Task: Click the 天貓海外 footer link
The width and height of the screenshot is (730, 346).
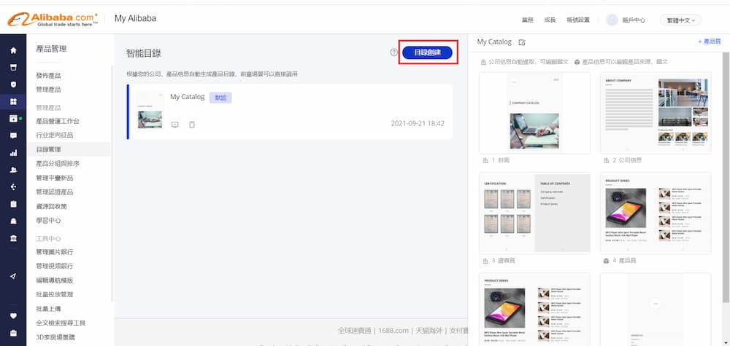Action: 429,331
